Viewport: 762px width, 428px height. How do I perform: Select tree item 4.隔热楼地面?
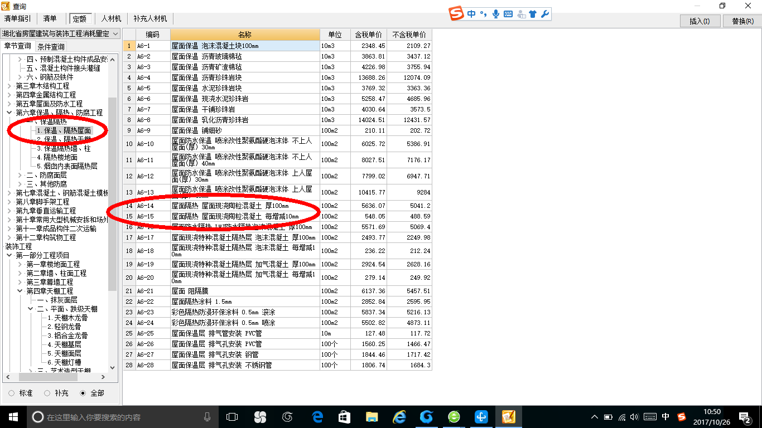point(57,157)
